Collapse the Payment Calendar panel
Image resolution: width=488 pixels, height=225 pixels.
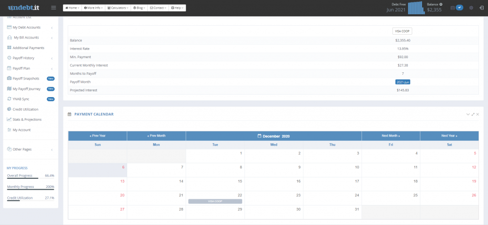[x=468, y=115]
